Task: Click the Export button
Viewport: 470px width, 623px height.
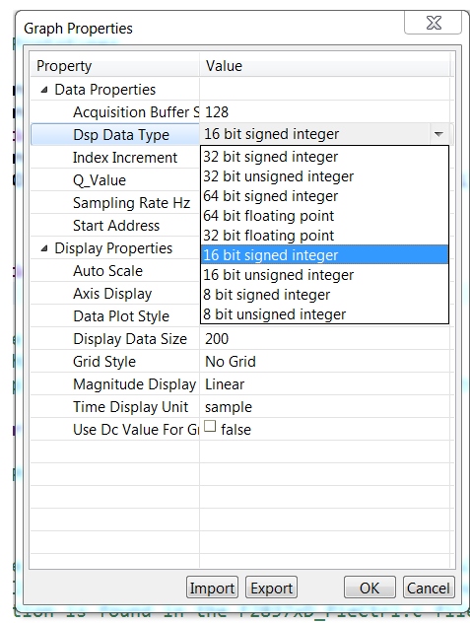Action: 271,588
